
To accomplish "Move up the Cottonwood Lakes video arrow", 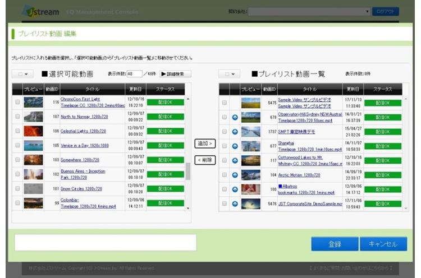I will [x=235, y=160].
